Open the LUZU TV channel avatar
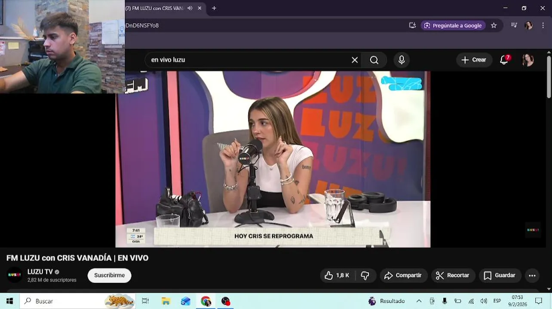The image size is (552, 309). point(14,275)
